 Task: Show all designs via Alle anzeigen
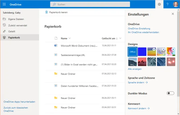(135, 69)
